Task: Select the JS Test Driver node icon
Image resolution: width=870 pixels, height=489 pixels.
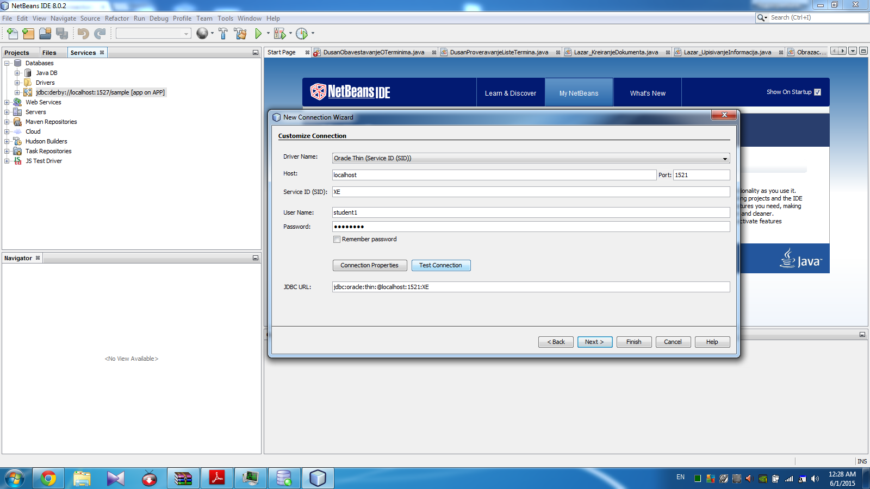Action: pyautogui.click(x=17, y=161)
